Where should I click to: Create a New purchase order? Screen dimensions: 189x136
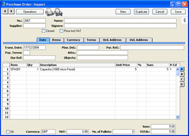click(123, 12)
